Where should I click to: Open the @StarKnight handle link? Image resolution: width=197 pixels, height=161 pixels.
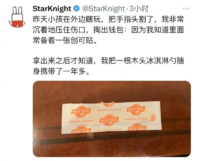104,9
